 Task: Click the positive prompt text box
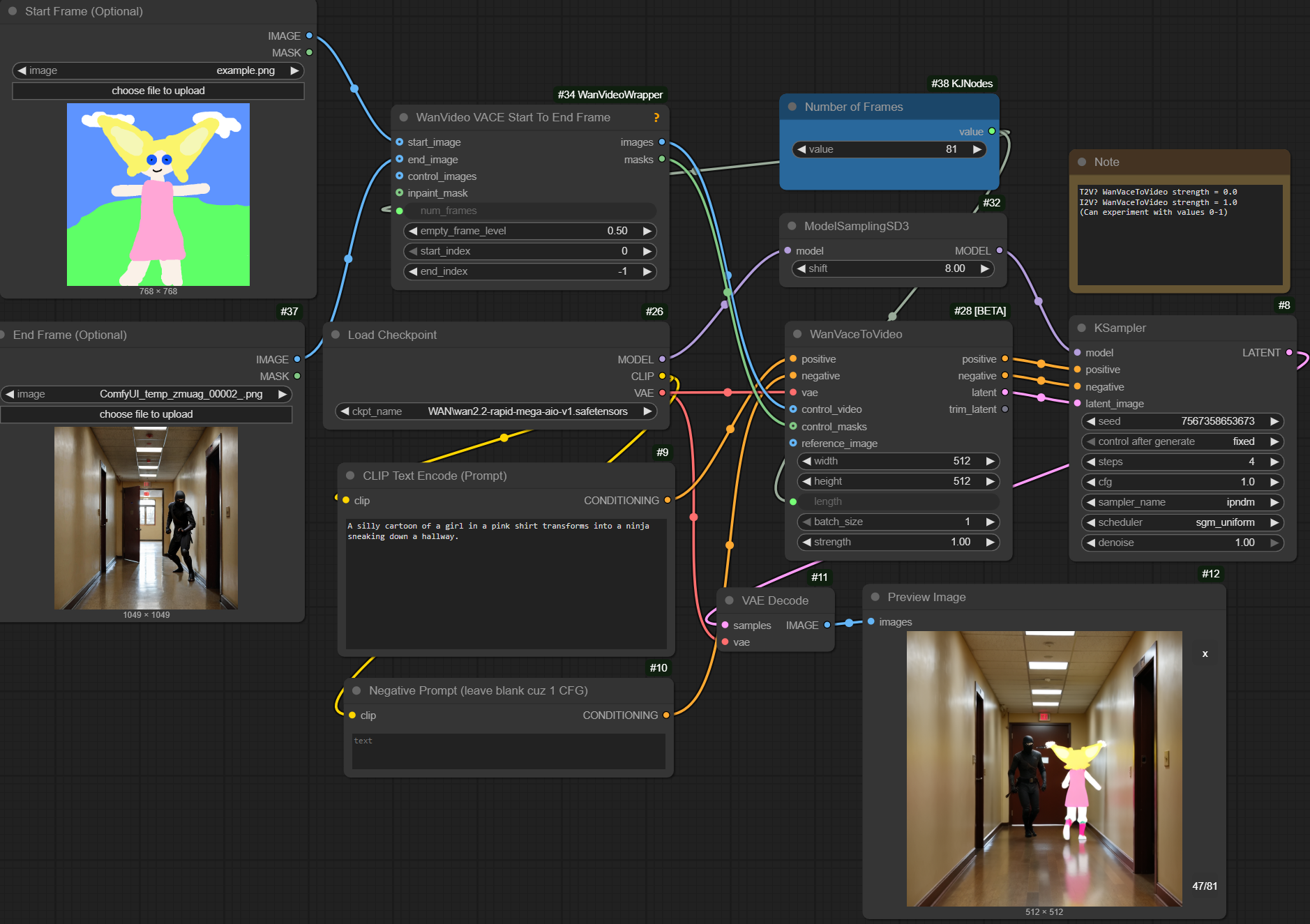[x=506, y=582]
